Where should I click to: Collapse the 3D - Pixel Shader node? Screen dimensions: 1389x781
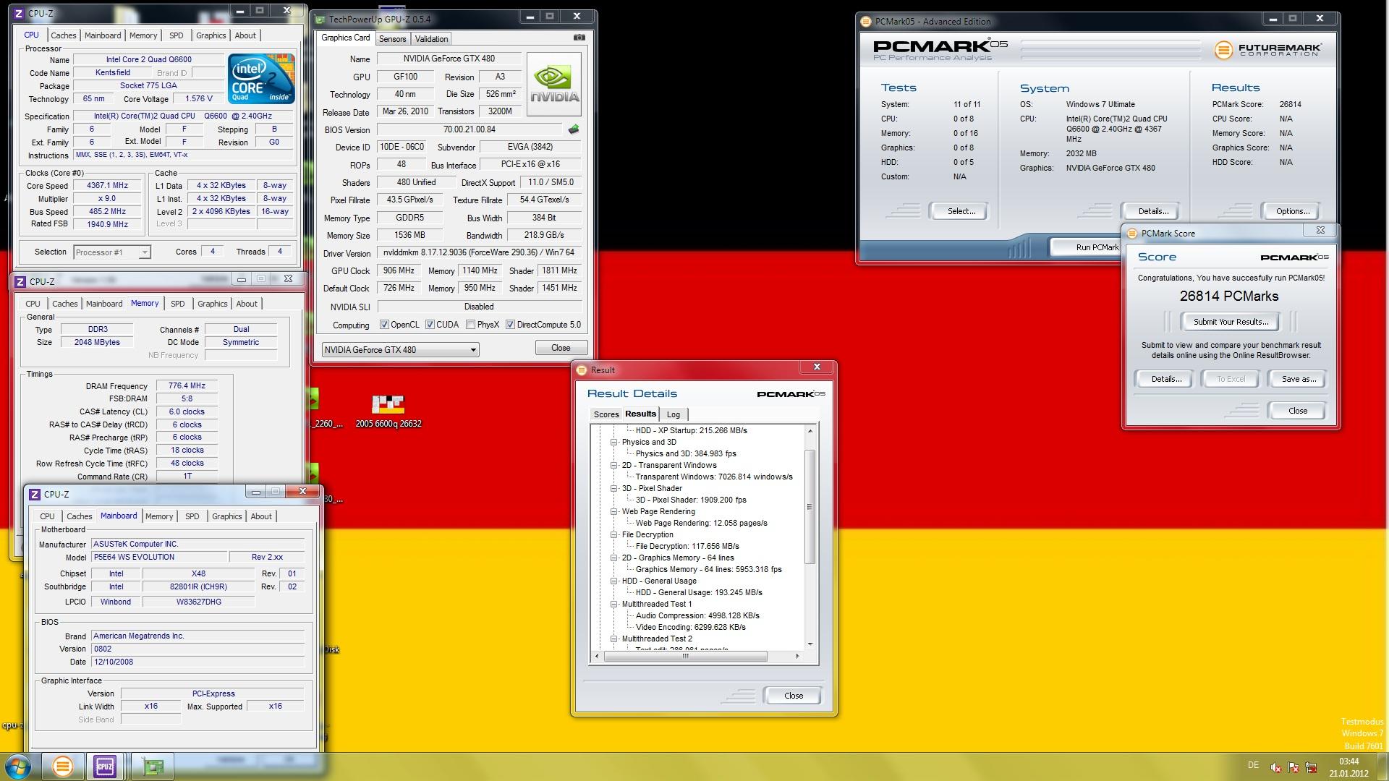coord(613,488)
